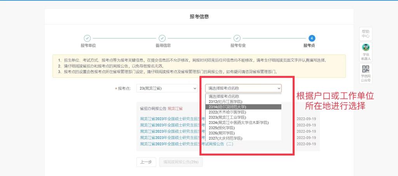Viewport: 398px width, 176px height.
Task: Click the 上一步 previous step button
Action: coord(146,162)
